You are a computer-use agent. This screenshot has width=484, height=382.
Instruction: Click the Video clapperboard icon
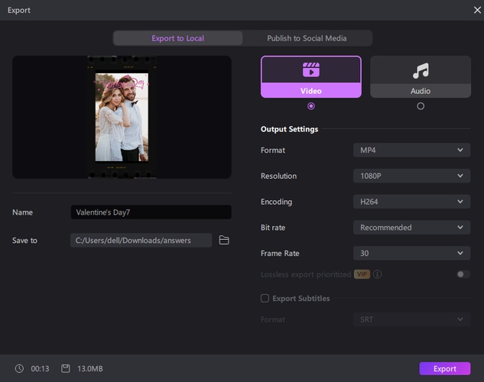click(310, 70)
